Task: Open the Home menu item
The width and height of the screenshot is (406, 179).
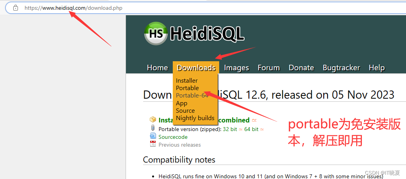Action: pos(158,68)
